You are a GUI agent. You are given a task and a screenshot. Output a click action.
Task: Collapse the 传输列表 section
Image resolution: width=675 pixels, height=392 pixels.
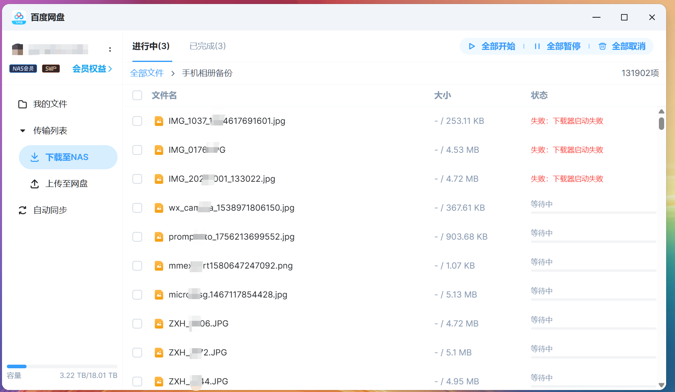[x=23, y=130]
